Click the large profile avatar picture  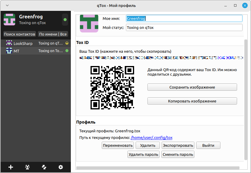point(89,24)
